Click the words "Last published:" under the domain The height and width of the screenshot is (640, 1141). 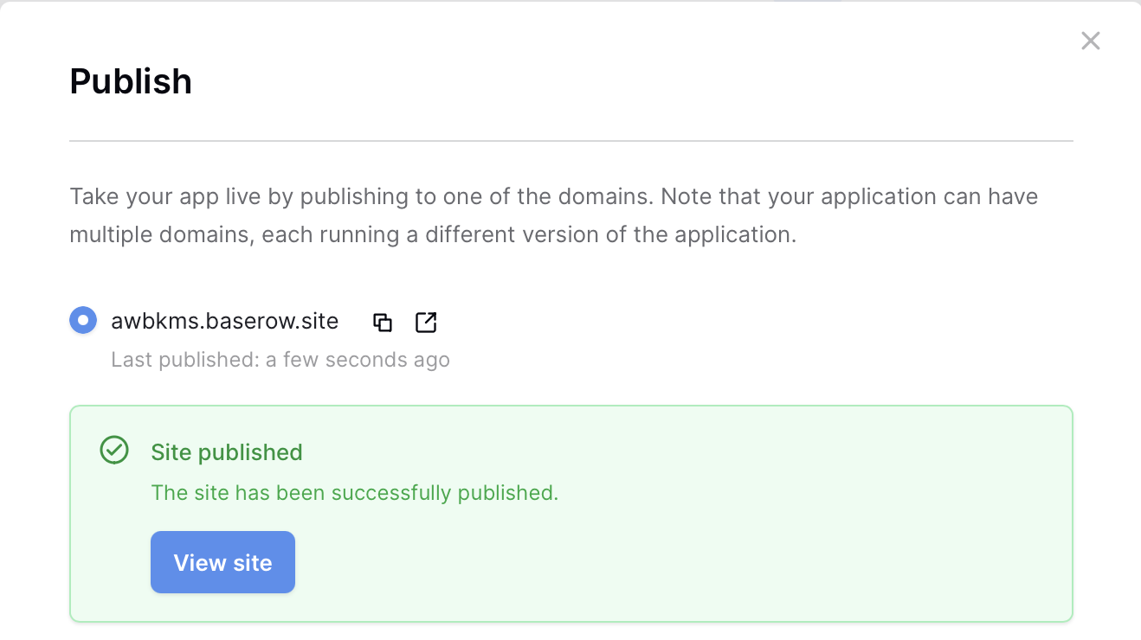click(x=184, y=360)
